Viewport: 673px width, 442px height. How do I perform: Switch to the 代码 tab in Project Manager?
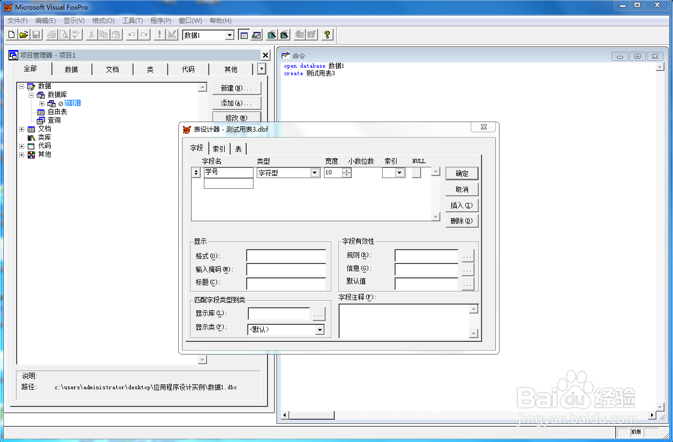[188, 69]
